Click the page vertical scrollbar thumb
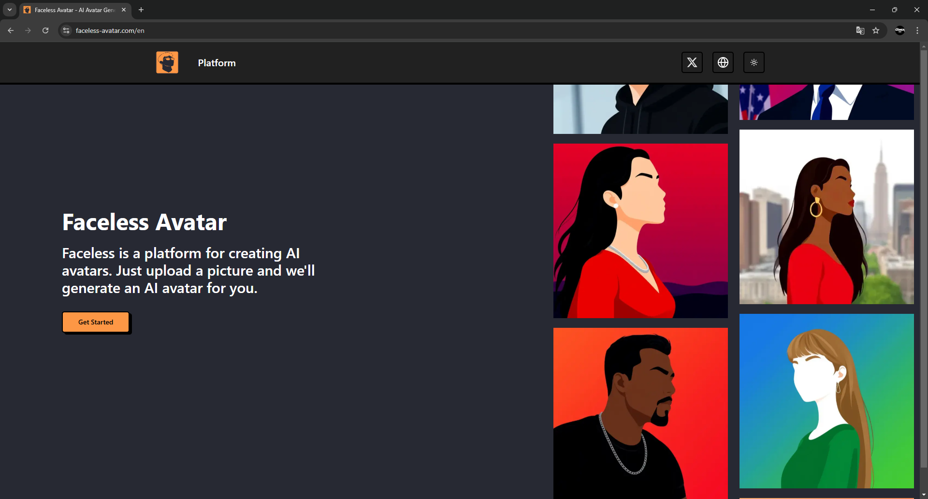Viewport: 928px width, 499px height. 924,259
